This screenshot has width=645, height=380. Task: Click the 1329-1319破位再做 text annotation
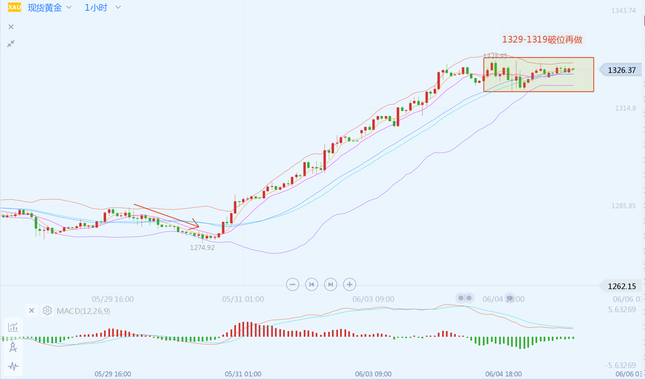[x=542, y=40]
